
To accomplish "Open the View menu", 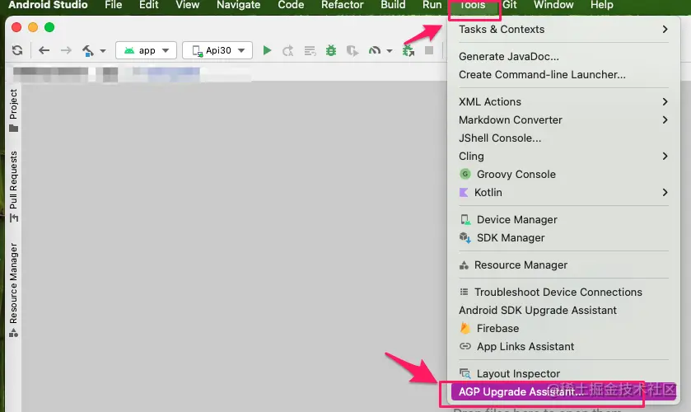I will click(187, 5).
